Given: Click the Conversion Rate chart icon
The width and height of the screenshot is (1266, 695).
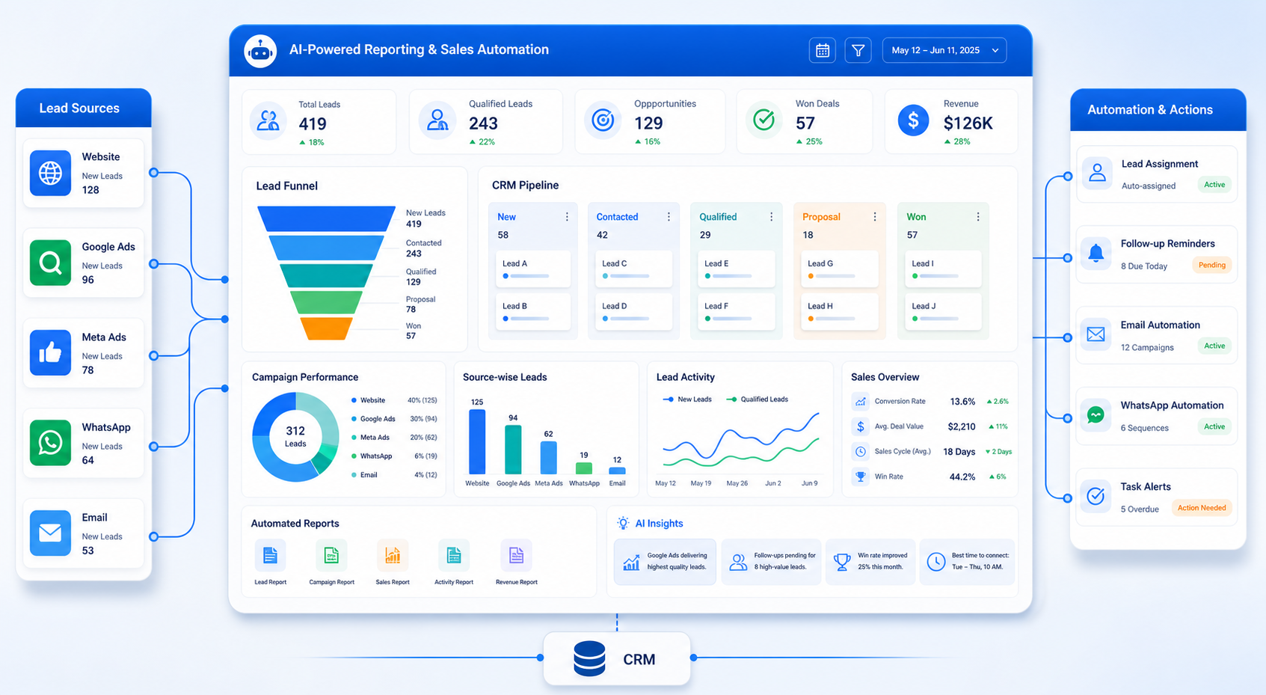Looking at the screenshot, I should [861, 402].
